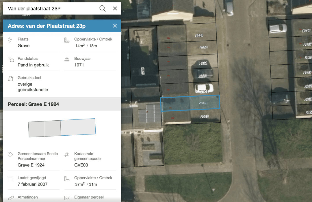Select parcel 1925 on the map
The height and width of the screenshot is (202, 312).
click(x=205, y=116)
